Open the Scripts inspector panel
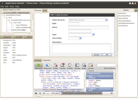This screenshot has height=99, width=138. point(55,66)
